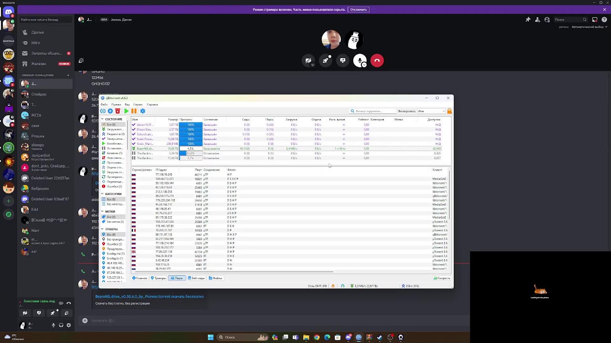Open BeamNG.drive torrent download link
The height and width of the screenshot is (343, 611).
pyautogui.click(x=149, y=296)
